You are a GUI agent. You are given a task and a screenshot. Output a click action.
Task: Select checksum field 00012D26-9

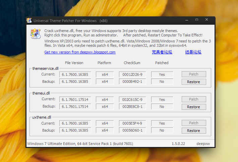(132, 74)
